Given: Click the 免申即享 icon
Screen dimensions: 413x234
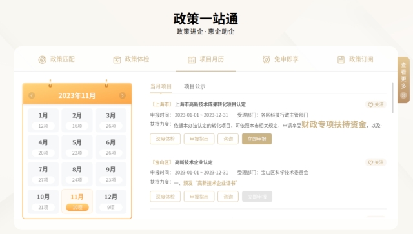Looking at the screenshot, I should pos(267,60).
